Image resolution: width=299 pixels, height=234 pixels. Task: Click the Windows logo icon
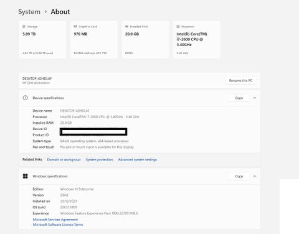[25, 176]
